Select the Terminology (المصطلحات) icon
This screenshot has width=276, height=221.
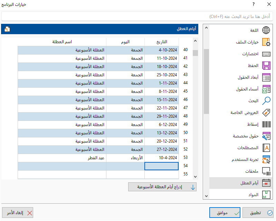[266, 148]
